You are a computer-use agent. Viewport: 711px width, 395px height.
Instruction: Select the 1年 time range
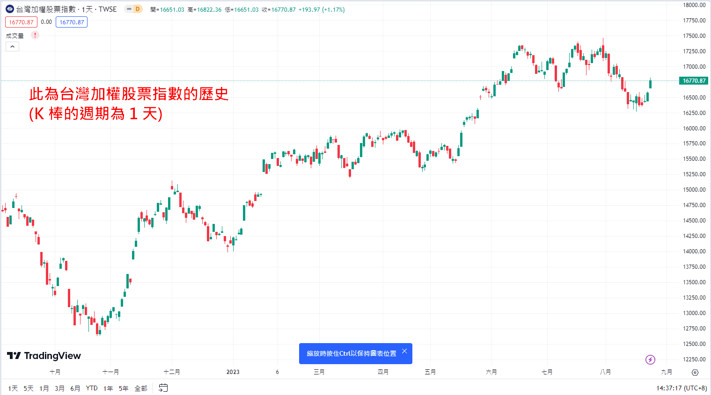108,388
